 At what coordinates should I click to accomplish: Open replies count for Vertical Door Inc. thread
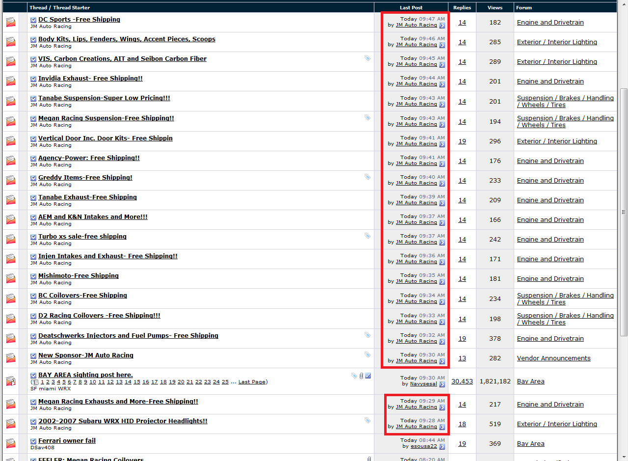click(x=462, y=141)
